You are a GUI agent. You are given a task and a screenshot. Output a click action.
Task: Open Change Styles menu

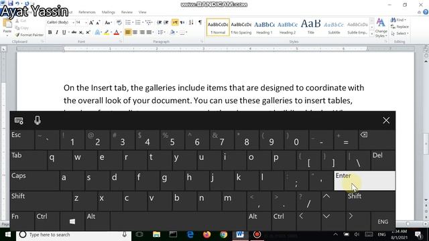tap(381, 28)
